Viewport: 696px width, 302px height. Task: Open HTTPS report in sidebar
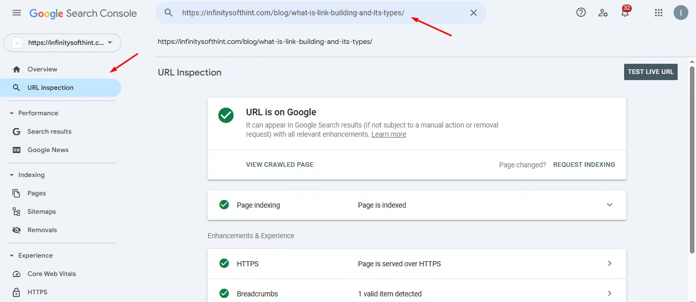coord(37,292)
